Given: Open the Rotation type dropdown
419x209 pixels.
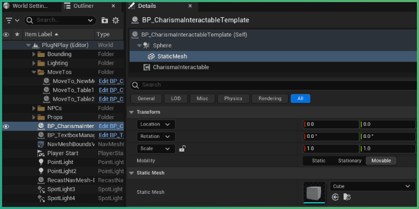Looking at the screenshot, I should coord(156,136).
